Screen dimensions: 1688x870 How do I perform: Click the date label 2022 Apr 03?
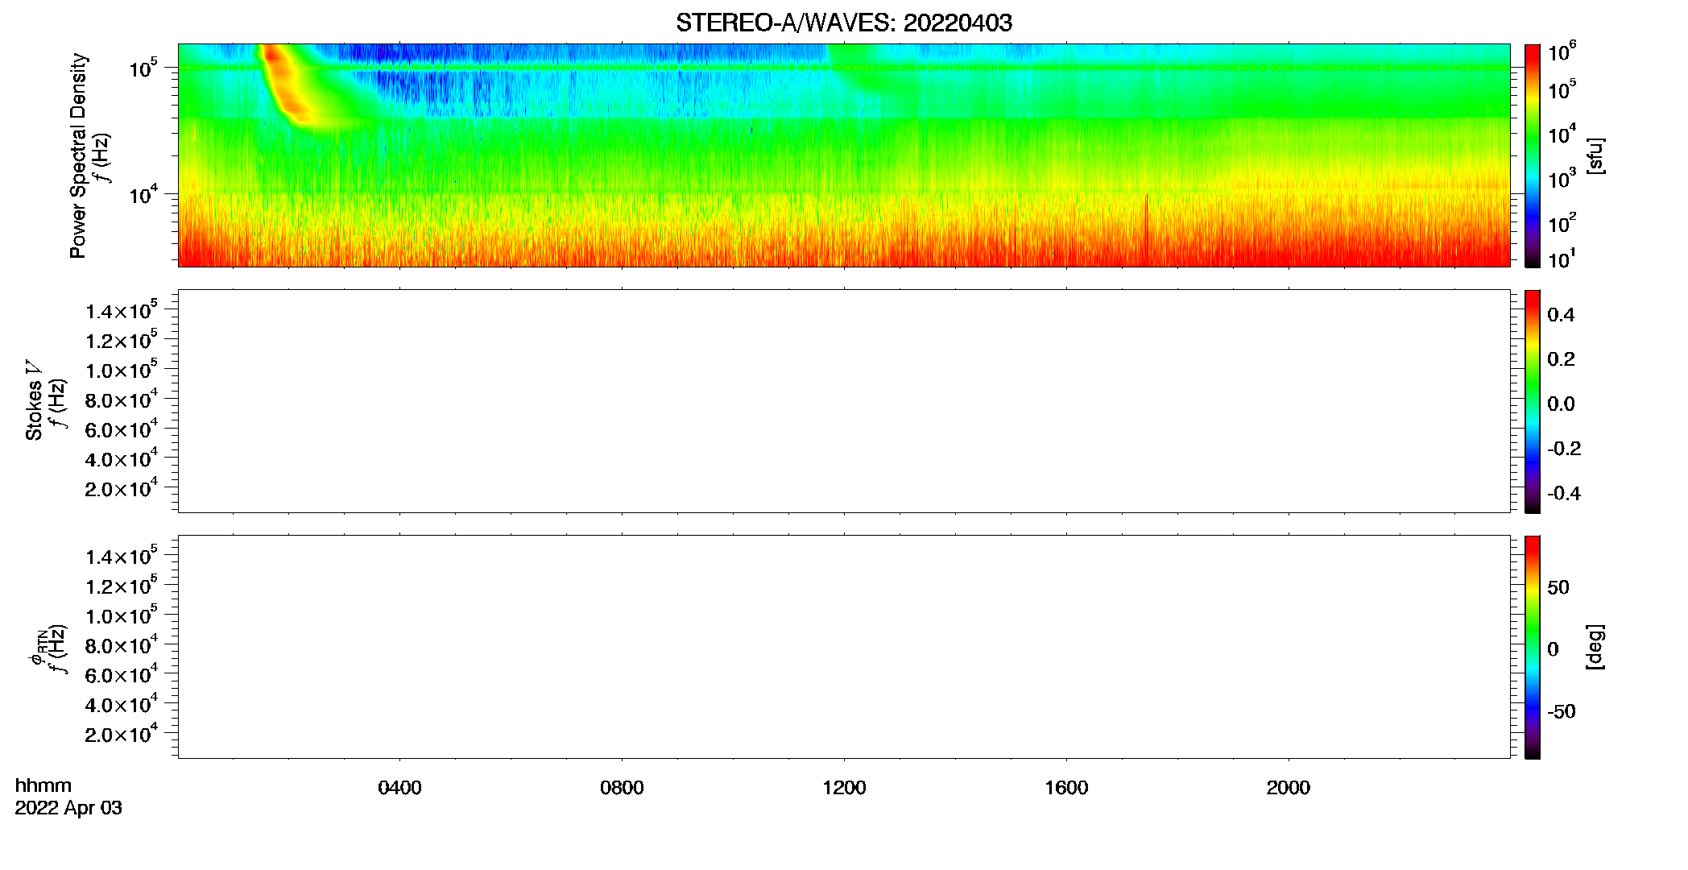pos(68,808)
